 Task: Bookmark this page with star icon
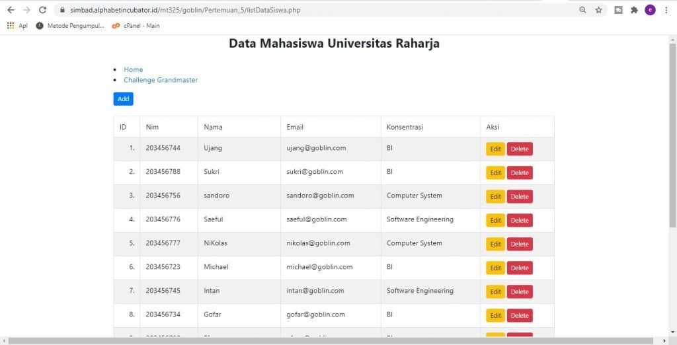click(x=598, y=10)
